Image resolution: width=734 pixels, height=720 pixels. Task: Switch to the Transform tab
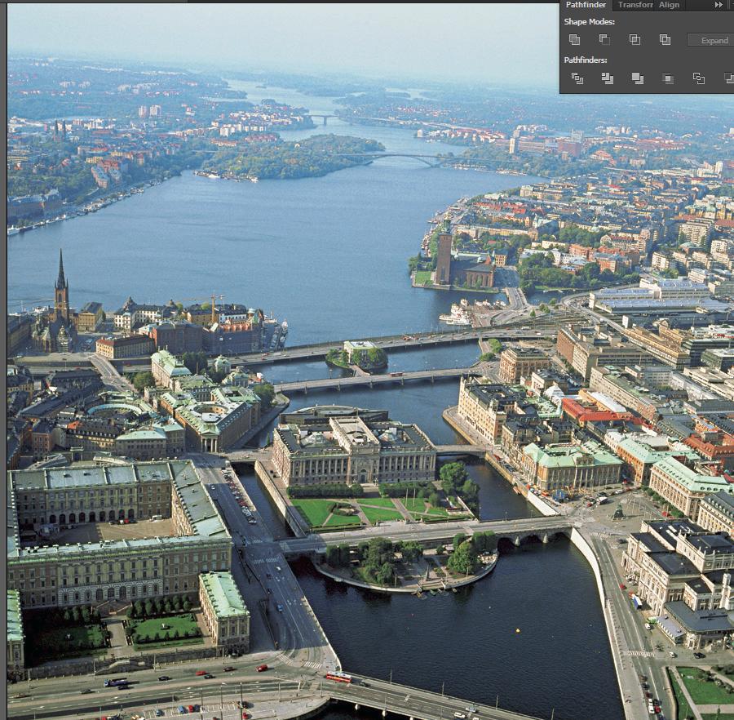tap(635, 5)
